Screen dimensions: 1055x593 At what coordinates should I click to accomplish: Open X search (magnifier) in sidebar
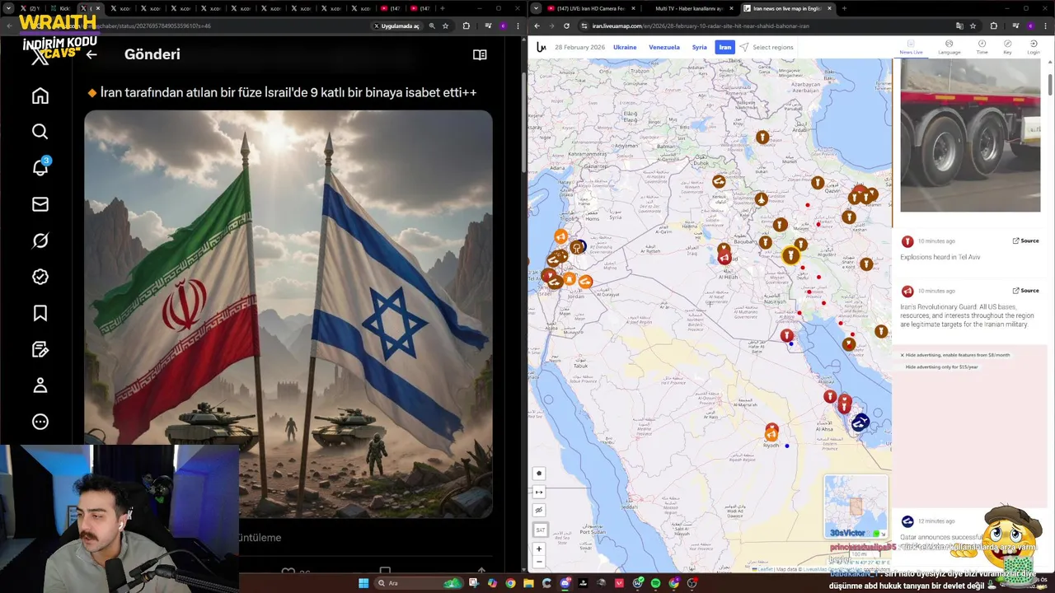40,132
